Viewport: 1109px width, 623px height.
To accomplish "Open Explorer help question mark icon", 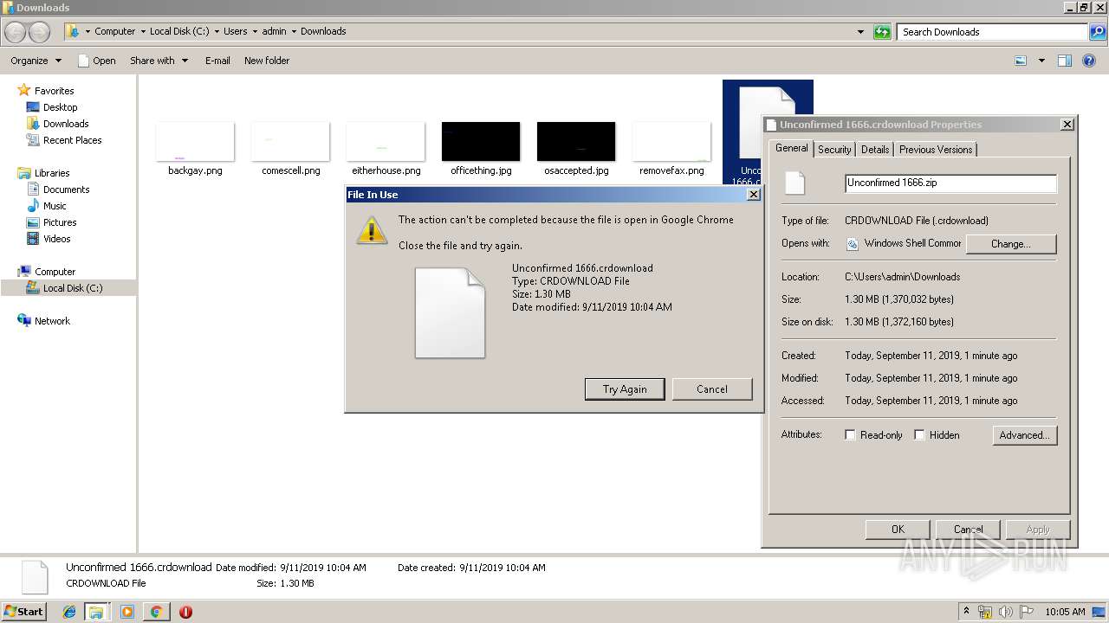I will (x=1090, y=61).
